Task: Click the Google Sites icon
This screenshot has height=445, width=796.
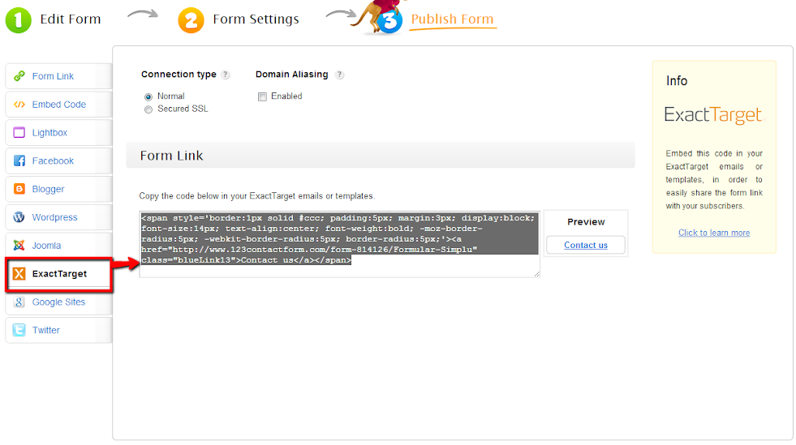Action: click(19, 302)
